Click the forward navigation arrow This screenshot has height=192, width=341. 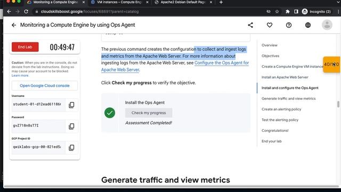18,12
